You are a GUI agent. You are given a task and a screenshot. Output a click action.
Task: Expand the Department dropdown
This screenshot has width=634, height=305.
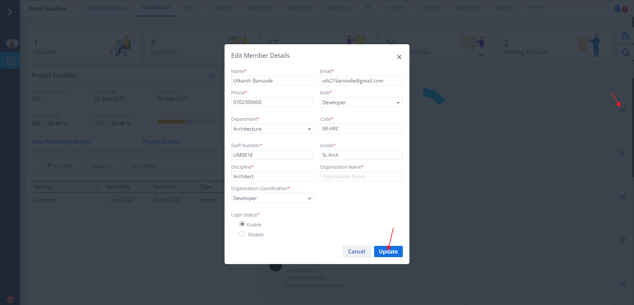(272, 129)
